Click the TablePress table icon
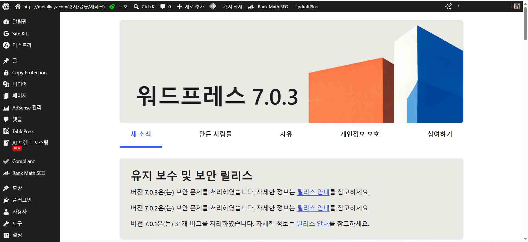528x242 pixels. (6, 131)
